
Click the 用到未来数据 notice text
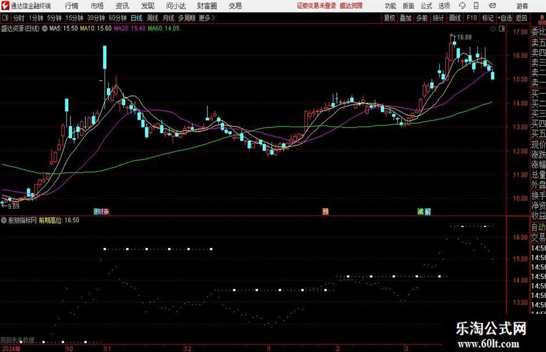(x=17, y=340)
